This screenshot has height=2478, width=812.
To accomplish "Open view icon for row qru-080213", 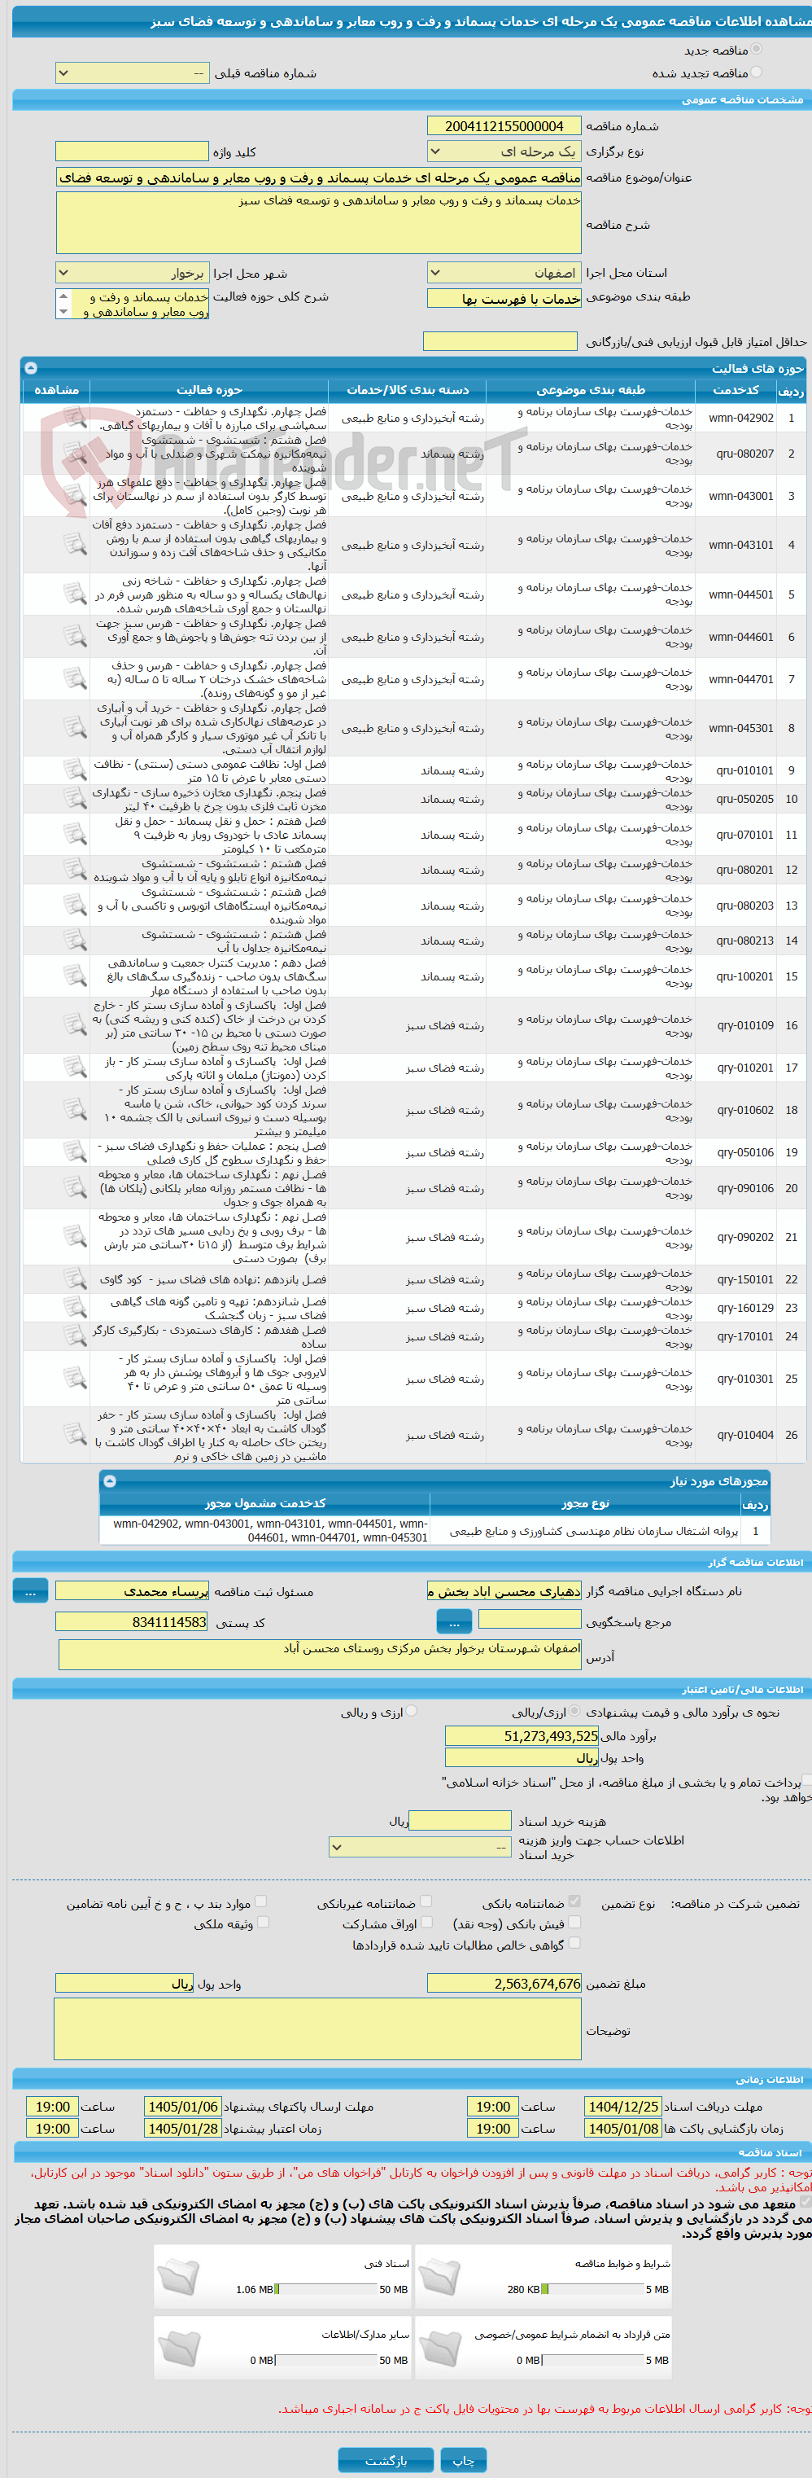I will tap(75, 941).
